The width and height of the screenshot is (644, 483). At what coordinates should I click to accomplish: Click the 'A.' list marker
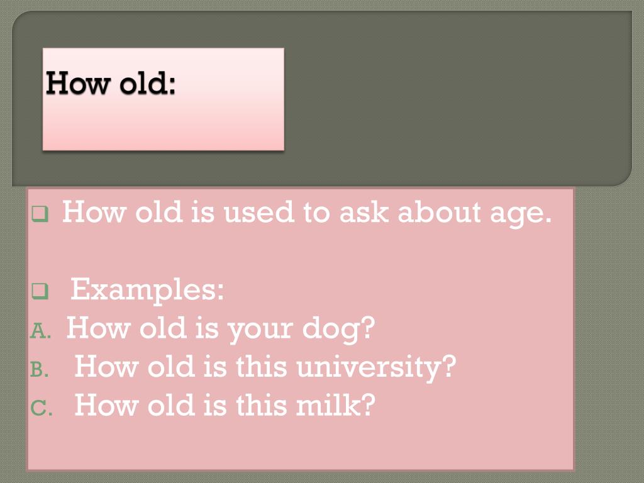point(41,331)
